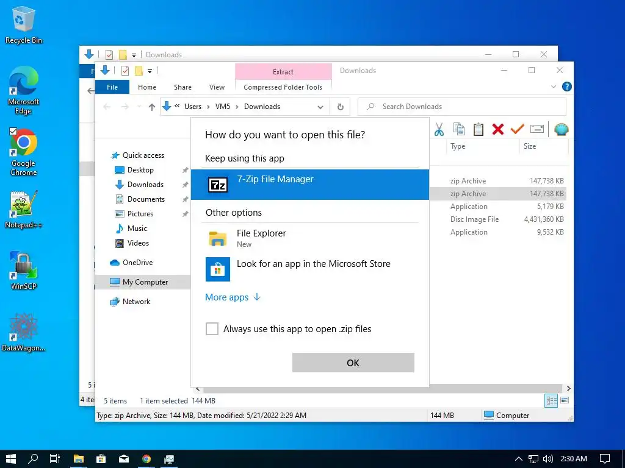Screen dimensions: 625x468
Task: Open notification center on taskbar
Action: [x=605, y=459]
